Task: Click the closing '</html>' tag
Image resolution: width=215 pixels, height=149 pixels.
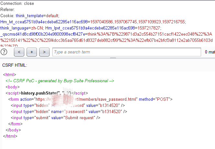Action: click(10, 136)
